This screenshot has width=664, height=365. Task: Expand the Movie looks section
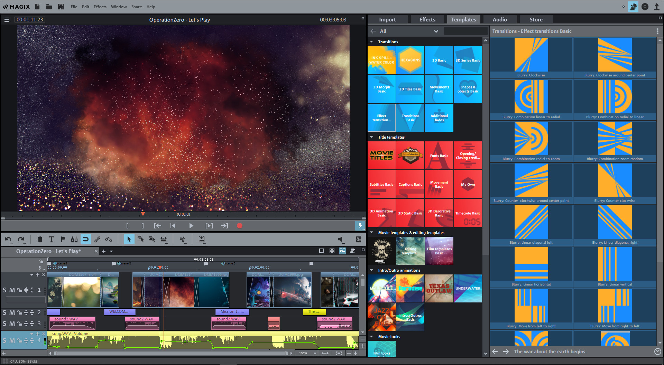click(371, 336)
